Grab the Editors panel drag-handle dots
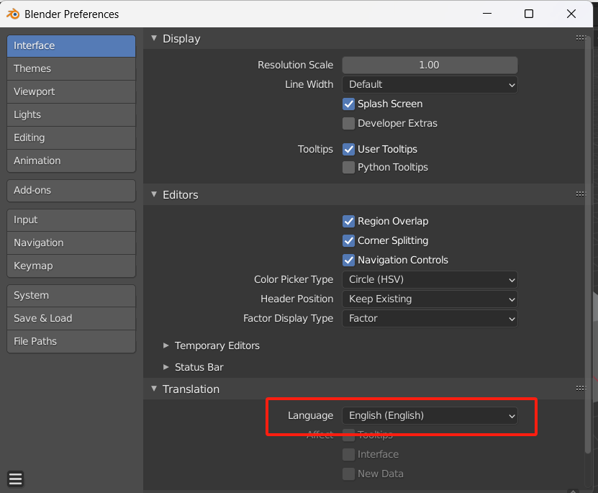The width and height of the screenshot is (598, 493). pos(581,194)
